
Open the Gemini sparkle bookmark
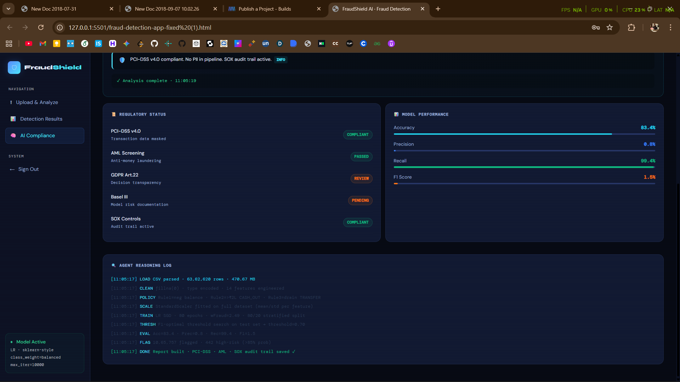pos(126,44)
